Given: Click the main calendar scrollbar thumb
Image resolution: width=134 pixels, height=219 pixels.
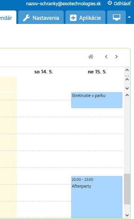Looking at the screenshot, I should tap(127, 189).
